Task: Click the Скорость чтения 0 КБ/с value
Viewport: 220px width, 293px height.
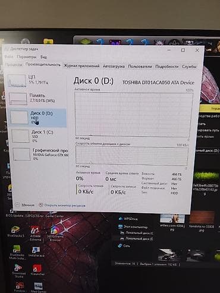Action: pos(86,191)
